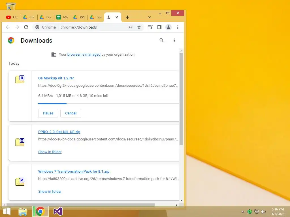Click the Chrome taskbar icon
The width and height of the screenshot is (290, 217).
click(x=40, y=211)
